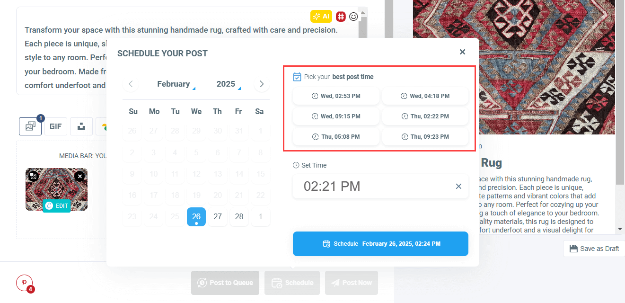The height and width of the screenshot is (303, 625).
Task: Import an image from Google Photos
Action: click(105, 126)
